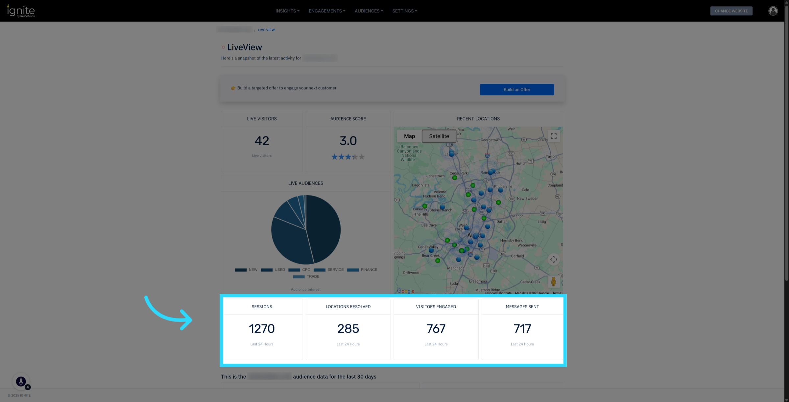Toggle fullscreen view on the map

[x=554, y=136]
